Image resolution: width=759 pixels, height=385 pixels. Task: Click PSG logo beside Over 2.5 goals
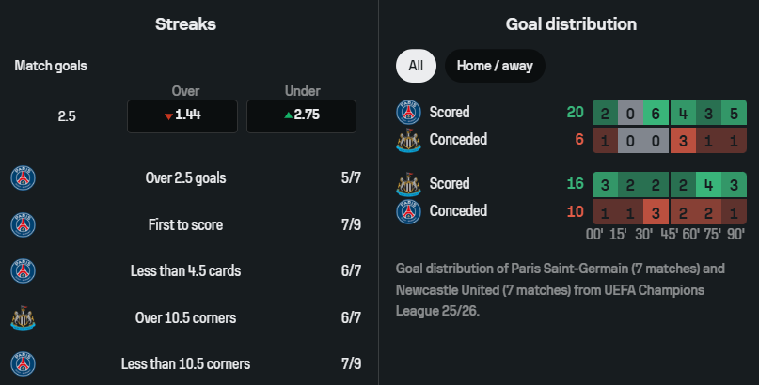[x=23, y=177]
